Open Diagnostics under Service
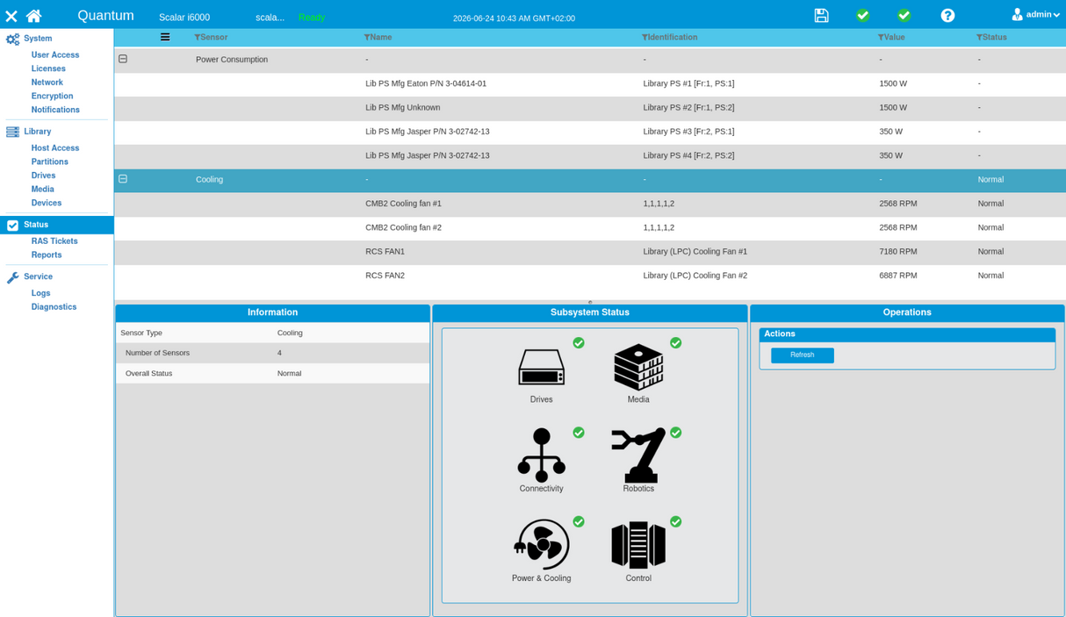The width and height of the screenshot is (1066, 617). click(54, 307)
